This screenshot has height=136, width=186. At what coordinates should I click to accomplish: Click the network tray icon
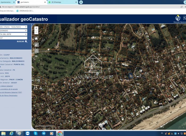[x=181, y=134]
